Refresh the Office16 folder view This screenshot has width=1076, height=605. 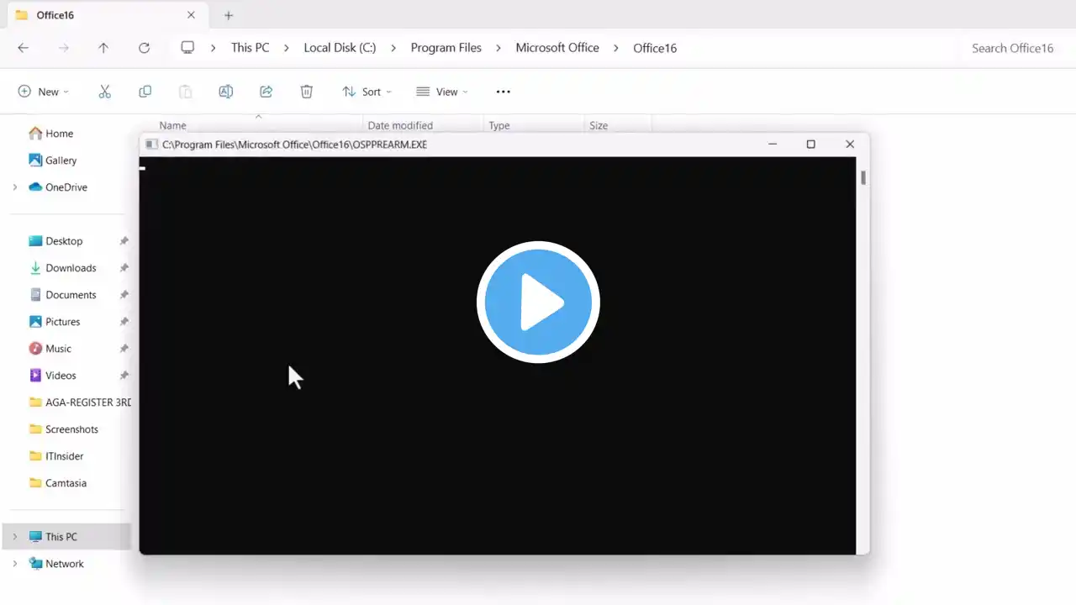[x=144, y=48]
